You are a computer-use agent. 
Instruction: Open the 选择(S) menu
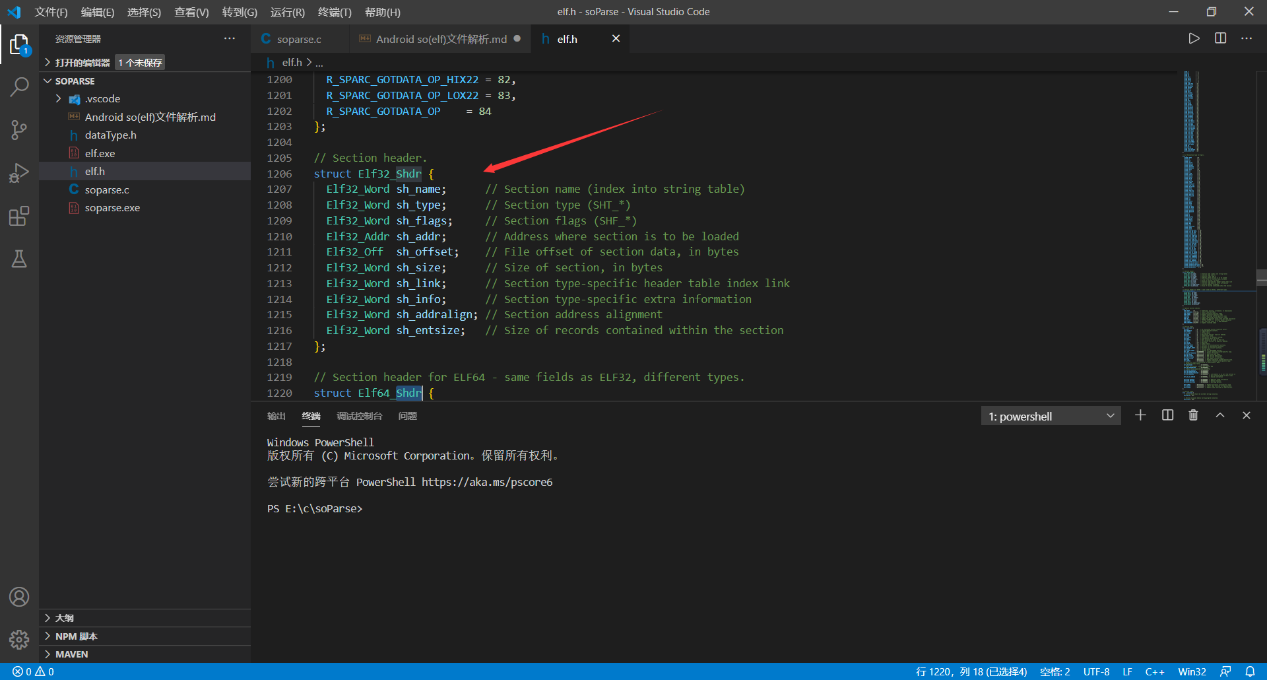tap(144, 12)
